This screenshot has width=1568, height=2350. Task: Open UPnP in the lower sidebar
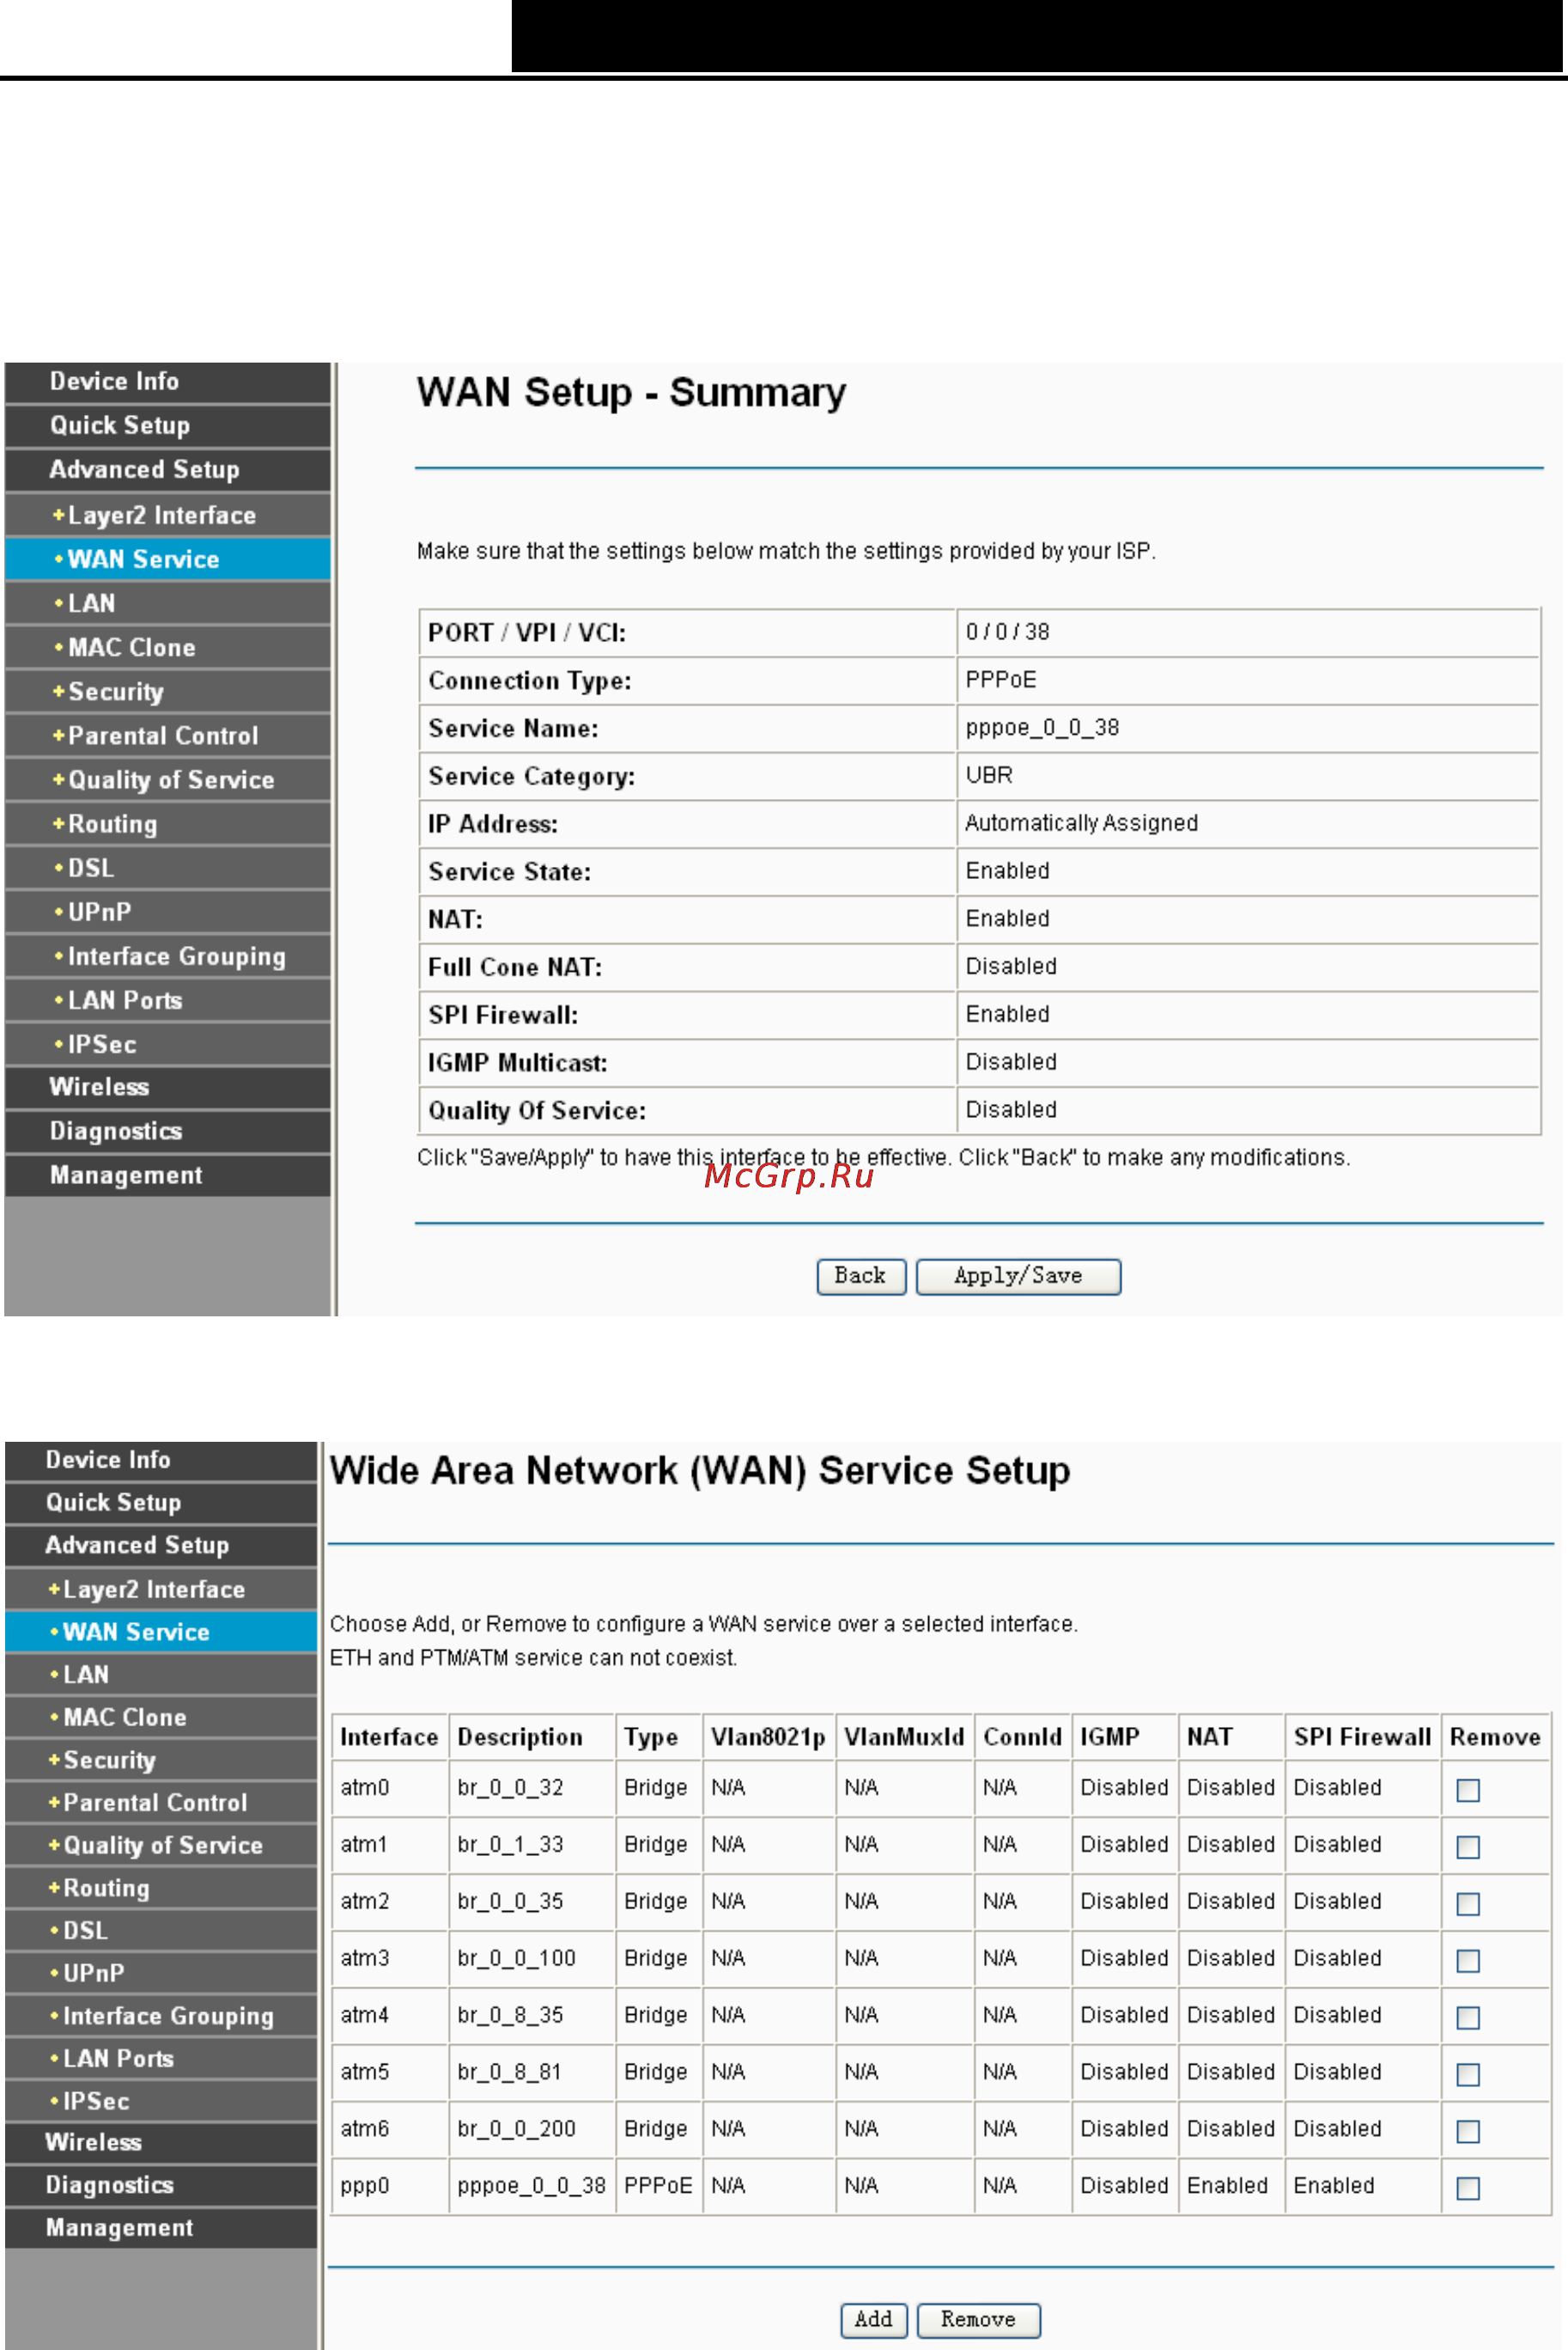[x=161, y=1974]
